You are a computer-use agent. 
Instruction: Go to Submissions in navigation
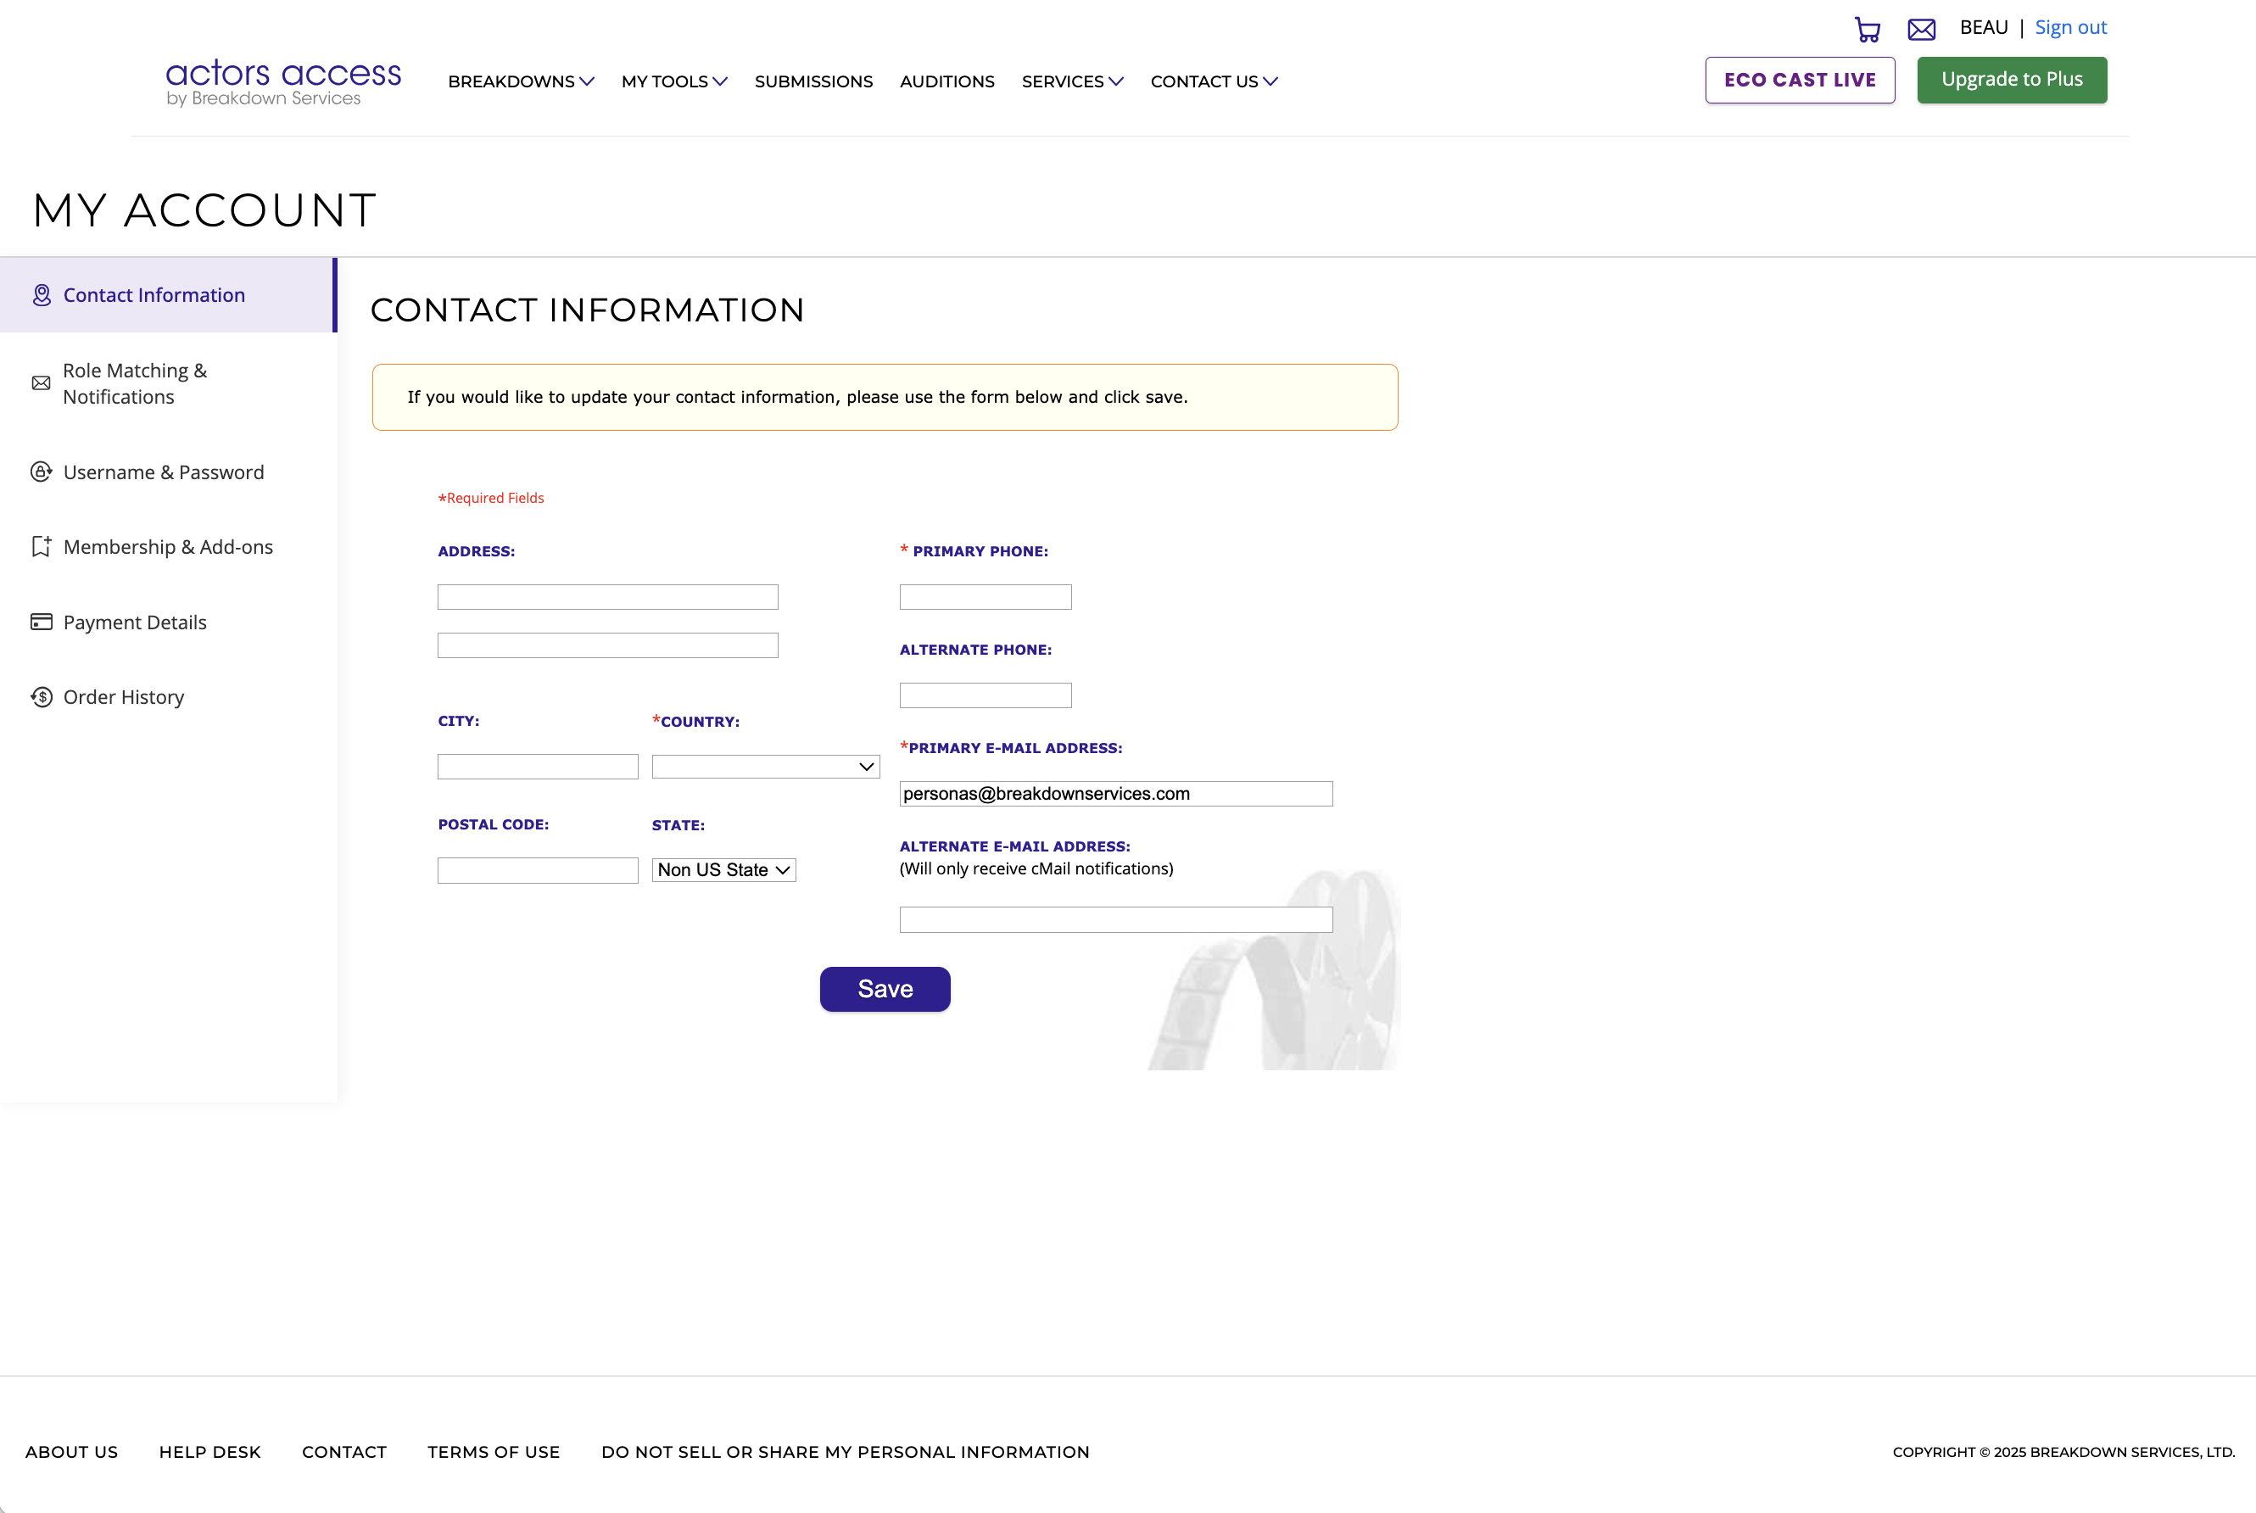point(812,82)
